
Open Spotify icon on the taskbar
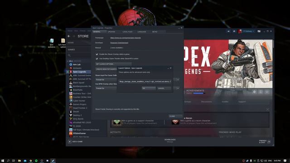click(36, 161)
